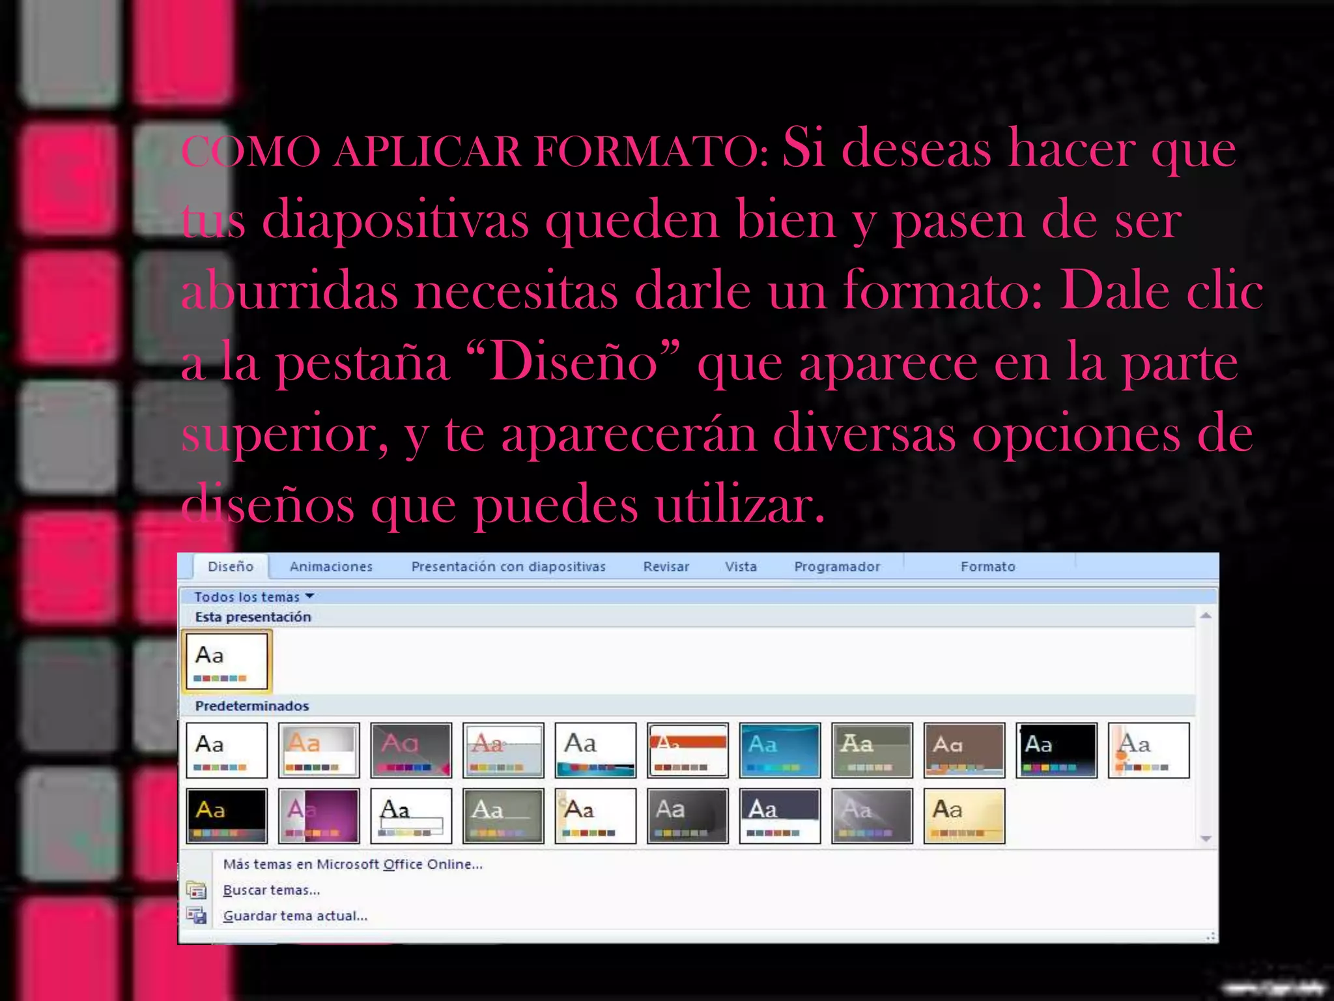Open the Formato tab
Image resolution: width=1334 pixels, height=1001 pixels.
click(987, 566)
